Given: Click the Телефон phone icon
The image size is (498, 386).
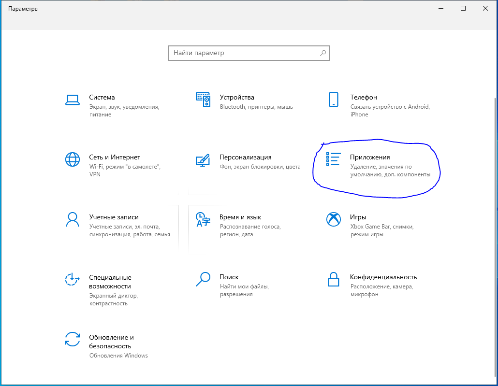Looking at the screenshot, I should (334, 100).
